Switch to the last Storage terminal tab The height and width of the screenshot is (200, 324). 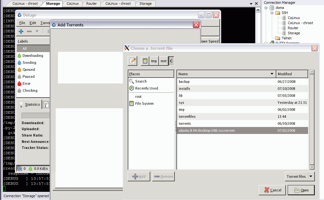pos(145,3)
